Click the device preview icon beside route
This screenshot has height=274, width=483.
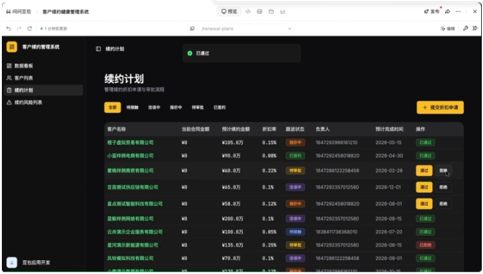192,29
